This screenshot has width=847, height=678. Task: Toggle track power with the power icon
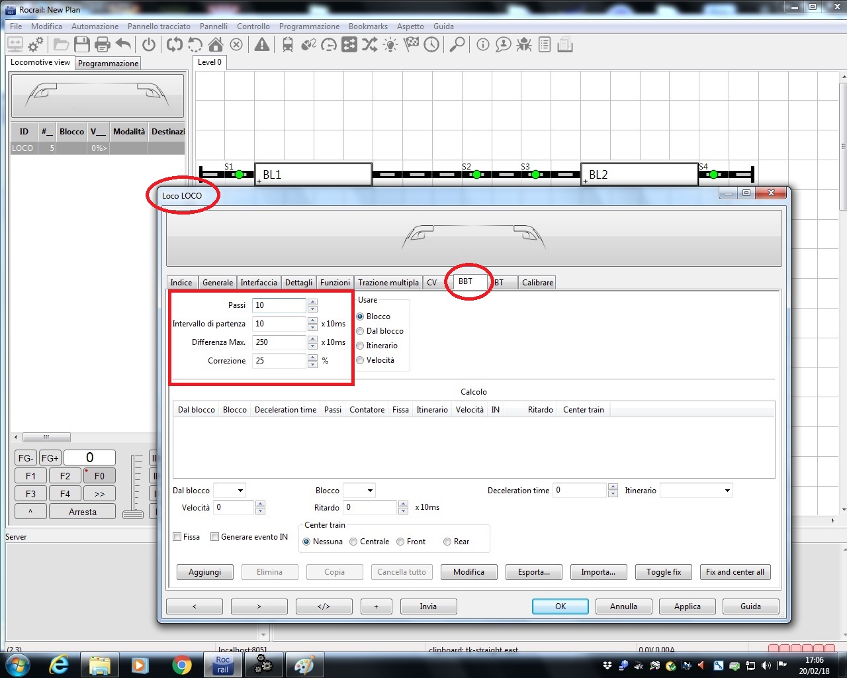[x=149, y=45]
